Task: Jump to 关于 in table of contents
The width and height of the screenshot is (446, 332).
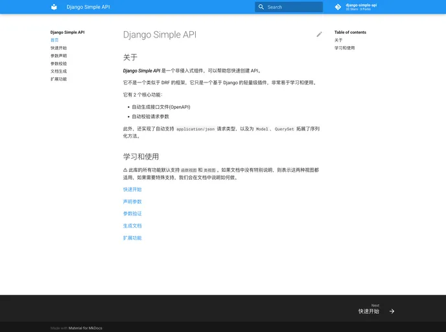Action: (x=338, y=40)
